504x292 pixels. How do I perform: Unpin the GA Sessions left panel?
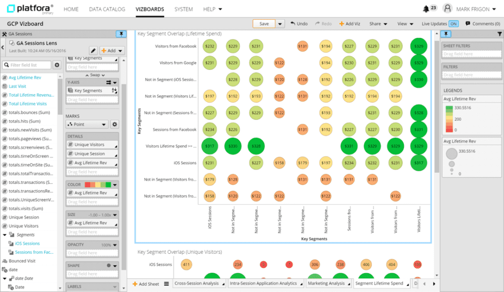pyautogui.click(x=121, y=34)
